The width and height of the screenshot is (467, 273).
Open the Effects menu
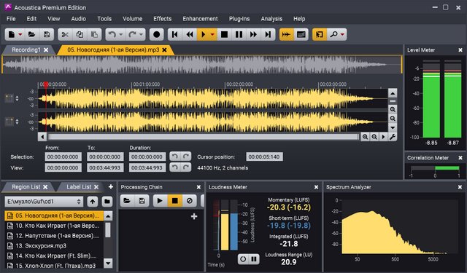[x=162, y=19]
